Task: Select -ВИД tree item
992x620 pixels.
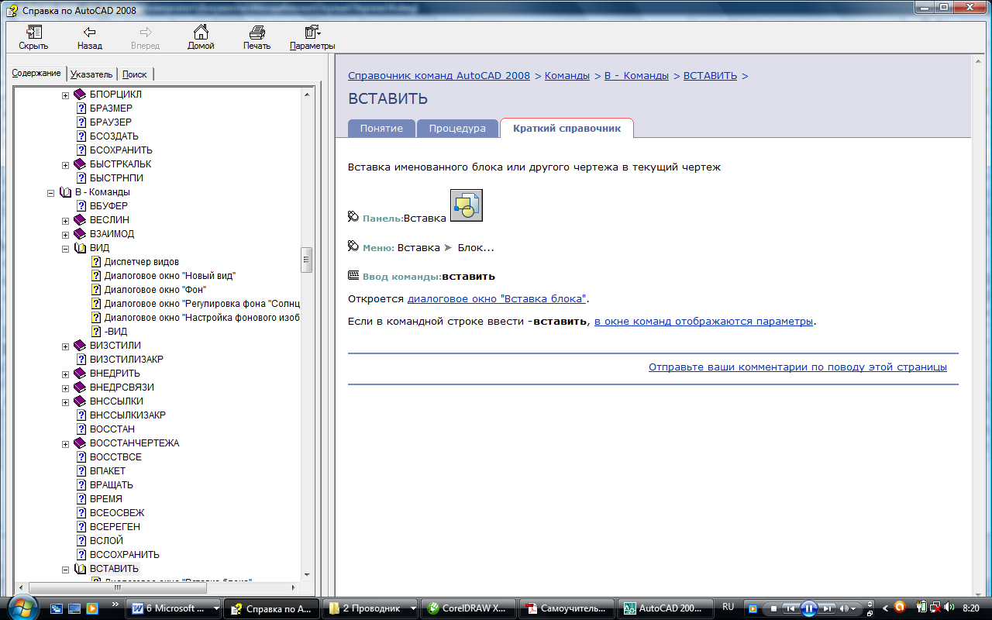Action: (115, 332)
